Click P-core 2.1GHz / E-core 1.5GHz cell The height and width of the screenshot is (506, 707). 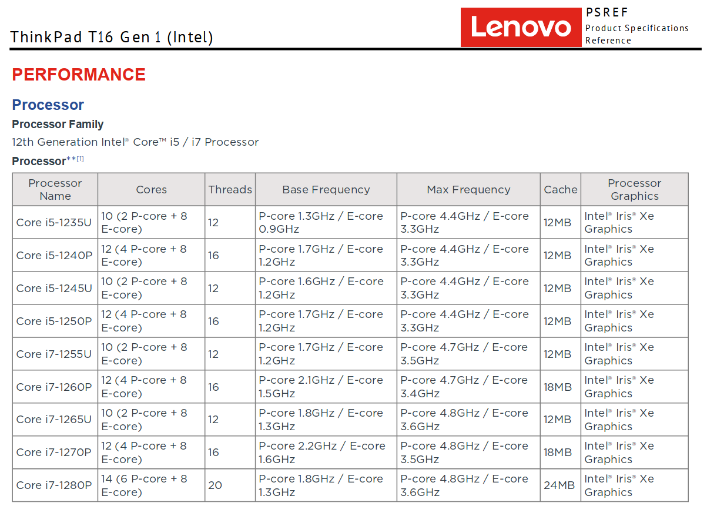326,387
